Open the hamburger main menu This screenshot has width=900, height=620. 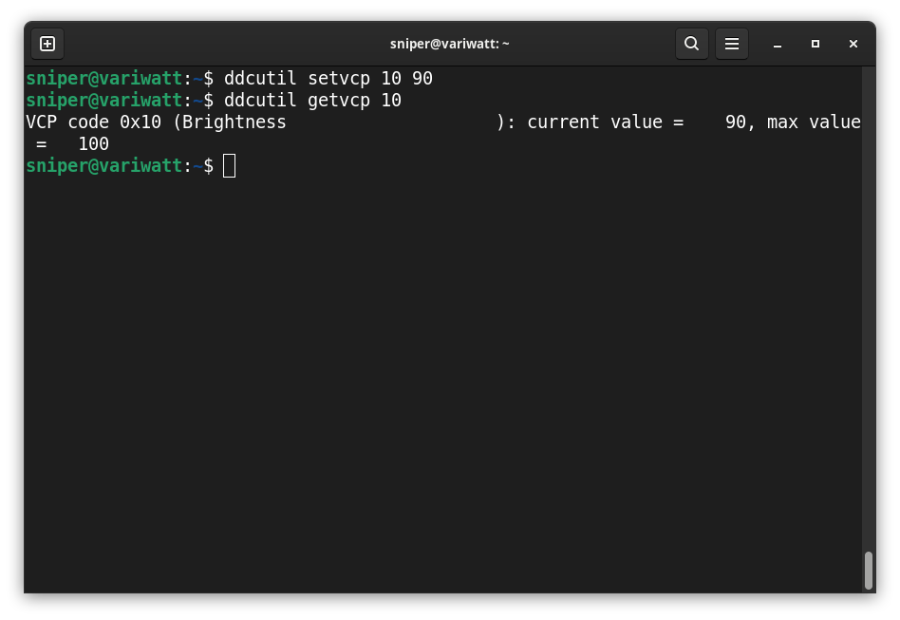pos(732,44)
